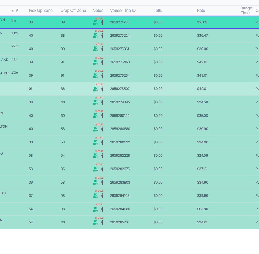259x254 pixels.
Task: Click the Tolls column header
Action: [x=157, y=10]
